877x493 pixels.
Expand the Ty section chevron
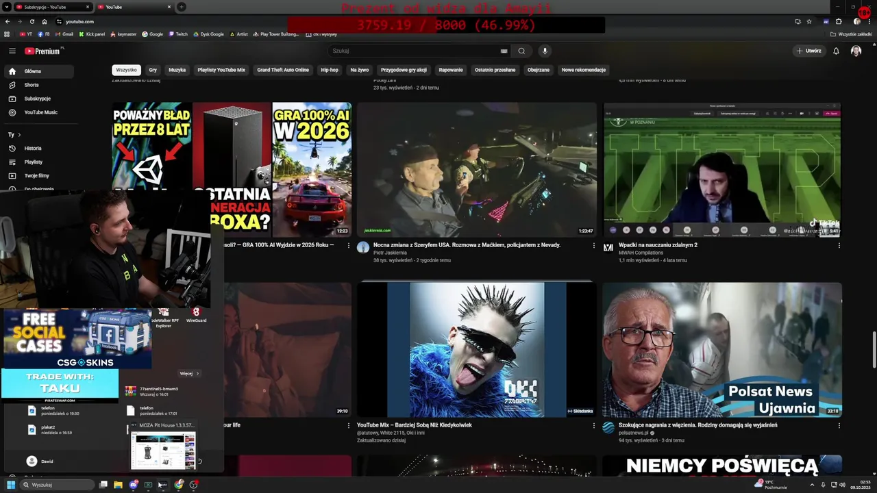click(19, 135)
